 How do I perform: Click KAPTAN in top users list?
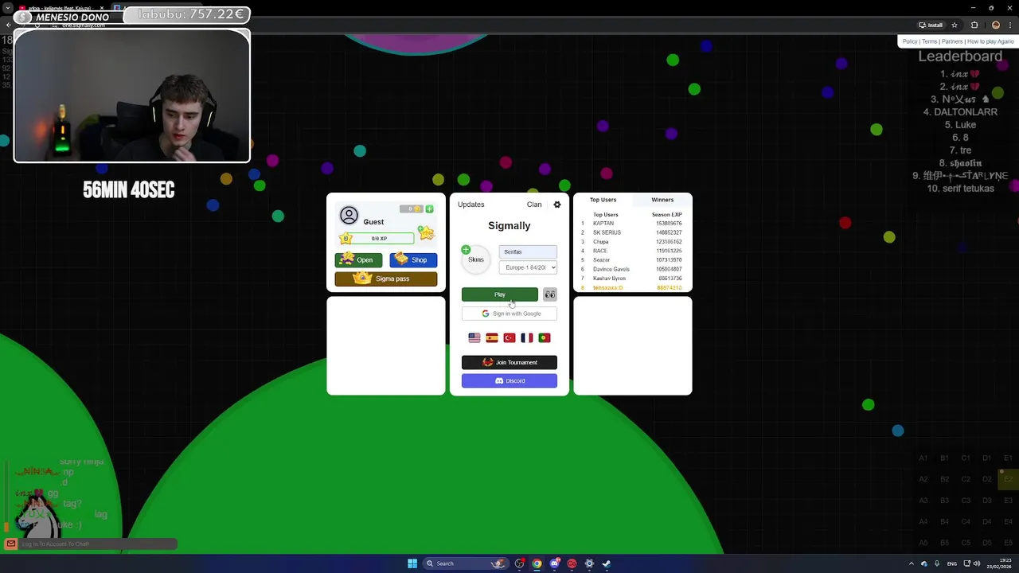(603, 224)
